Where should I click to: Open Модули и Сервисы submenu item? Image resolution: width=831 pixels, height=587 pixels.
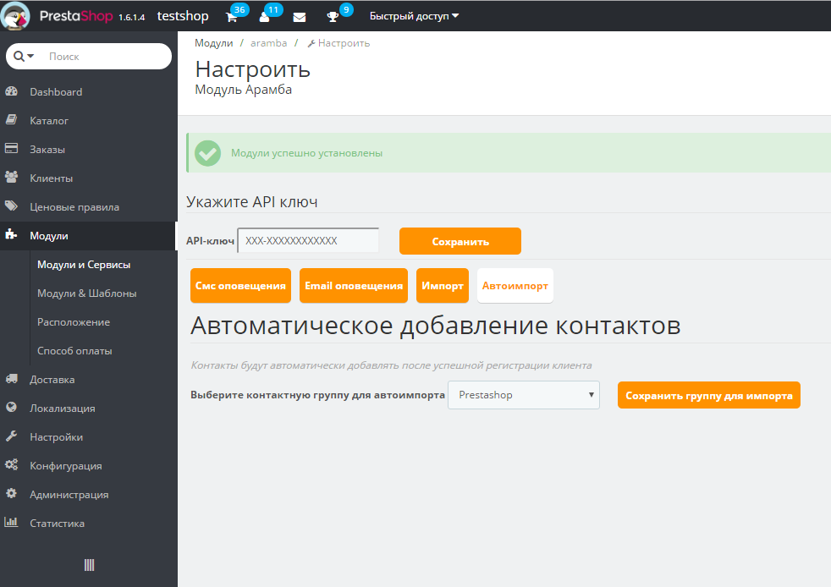point(84,265)
